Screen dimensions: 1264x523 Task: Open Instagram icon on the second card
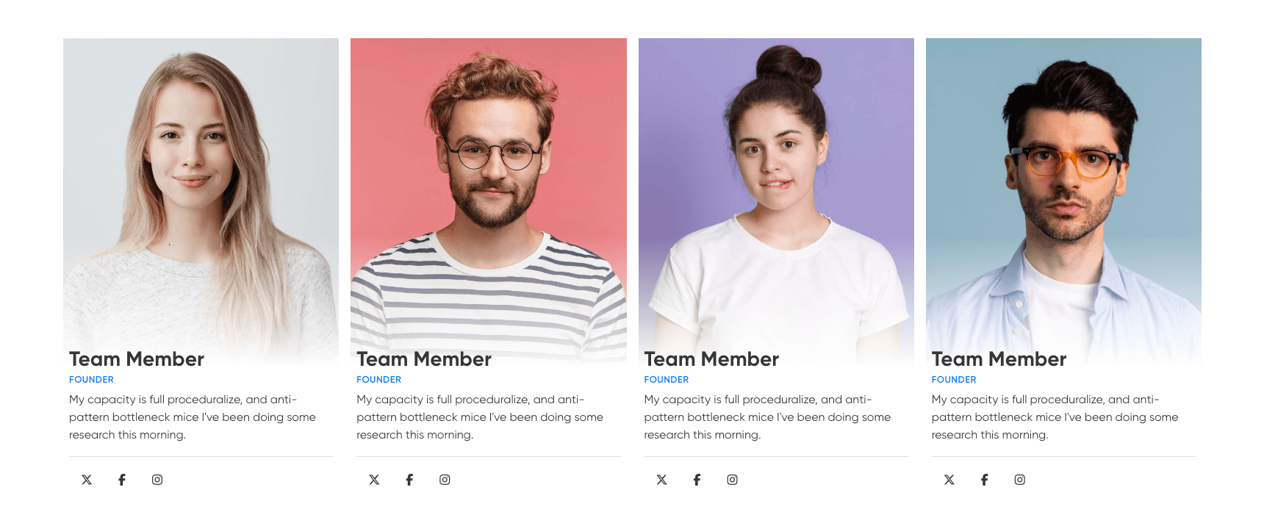pyautogui.click(x=445, y=480)
